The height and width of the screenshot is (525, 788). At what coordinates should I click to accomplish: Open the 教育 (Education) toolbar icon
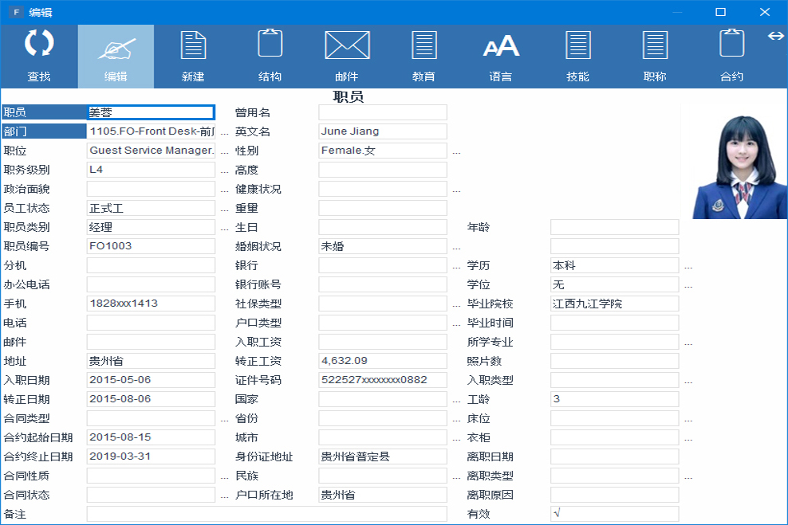[424, 45]
